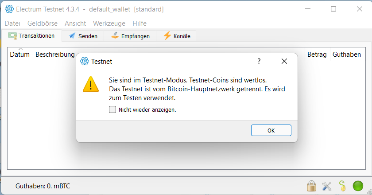
Task: Click the green network status indicator
Action: [358, 186]
